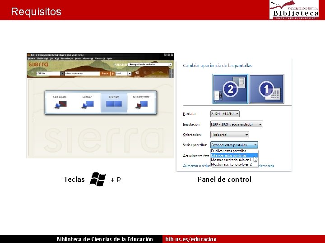Open the Pantalla dropdown
Image resolution: width=325 pixels, height=243 pixels.
(225, 114)
